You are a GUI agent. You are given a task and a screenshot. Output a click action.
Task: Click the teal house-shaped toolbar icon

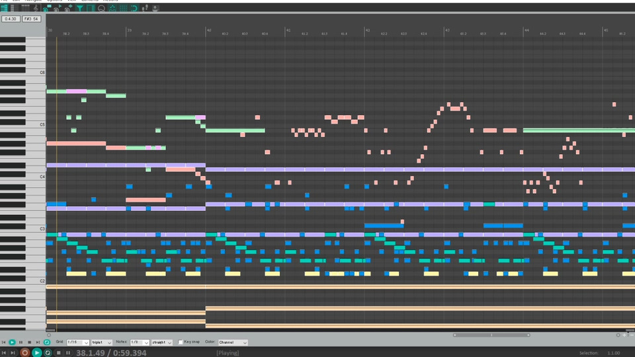click(112, 8)
